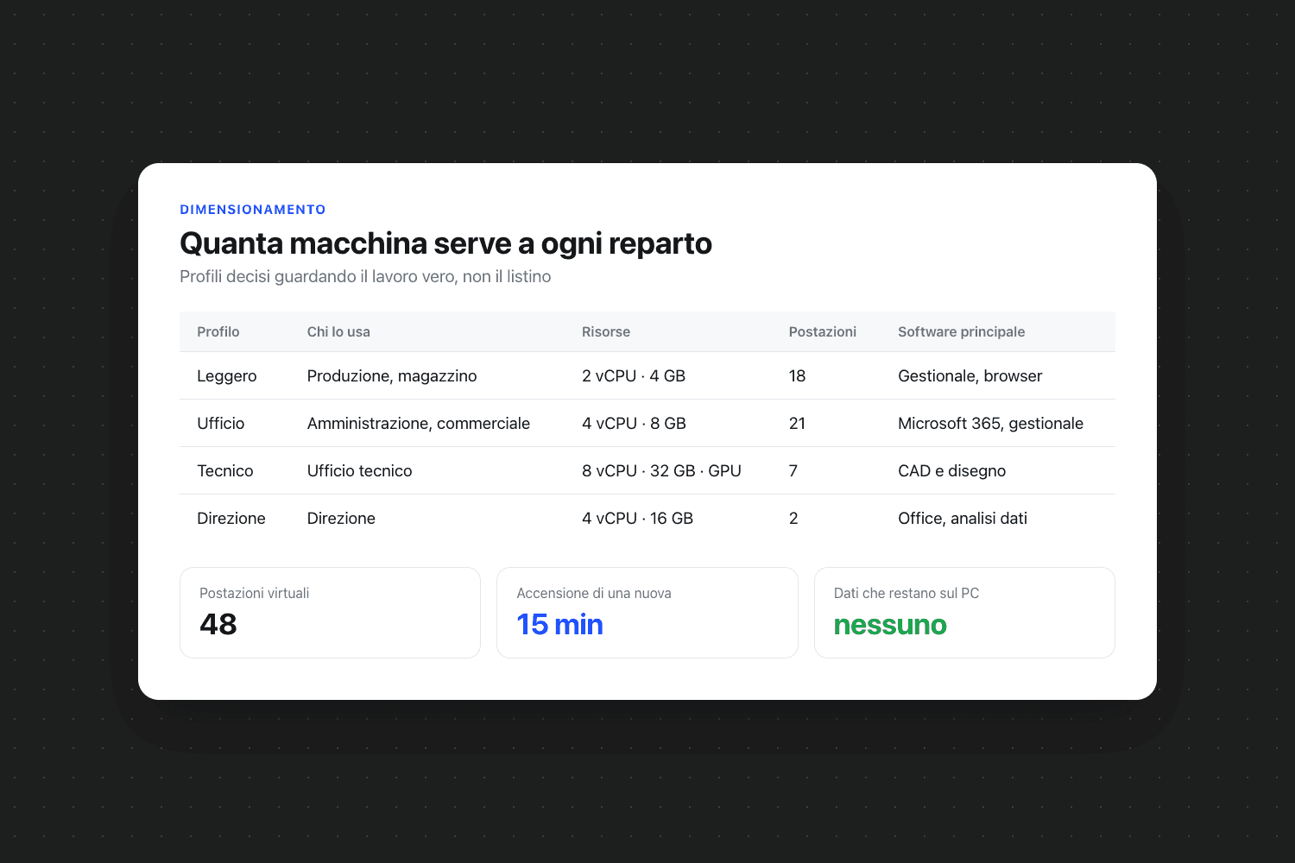Click the 'Microsoft 365, gestionale' cell
The height and width of the screenshot is (863, 1295).
[991, 423]
